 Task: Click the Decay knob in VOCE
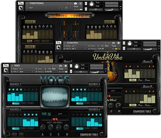click(51, 127)
